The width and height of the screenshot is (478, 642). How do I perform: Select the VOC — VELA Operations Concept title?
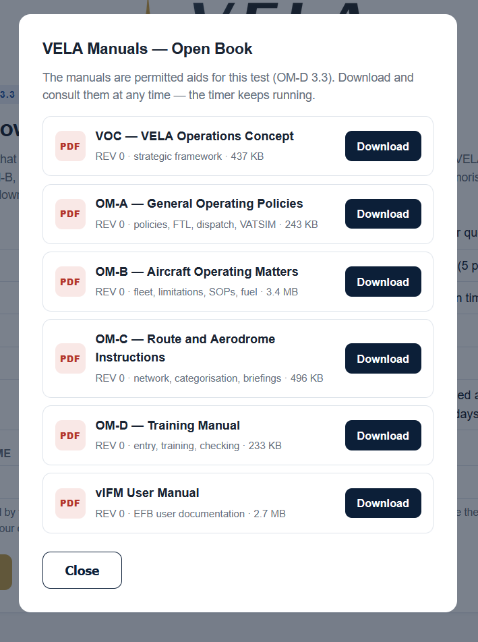point(194,136)
